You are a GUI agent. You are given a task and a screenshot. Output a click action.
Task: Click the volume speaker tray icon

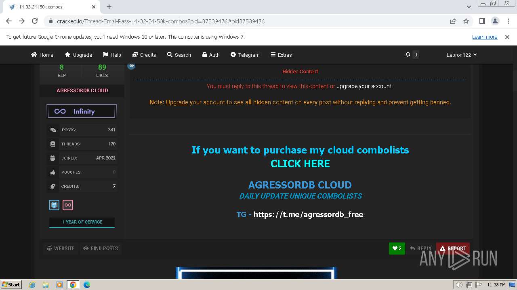tap(459, 285)
